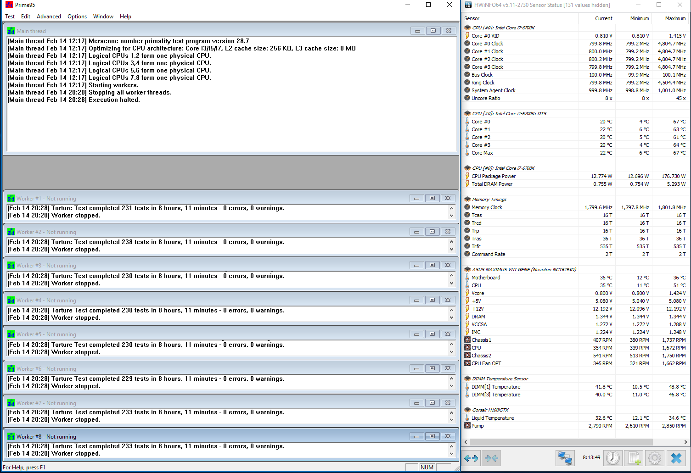Restore the Main thread child window
Screen dimensions: 691x473
pos(433,31)
